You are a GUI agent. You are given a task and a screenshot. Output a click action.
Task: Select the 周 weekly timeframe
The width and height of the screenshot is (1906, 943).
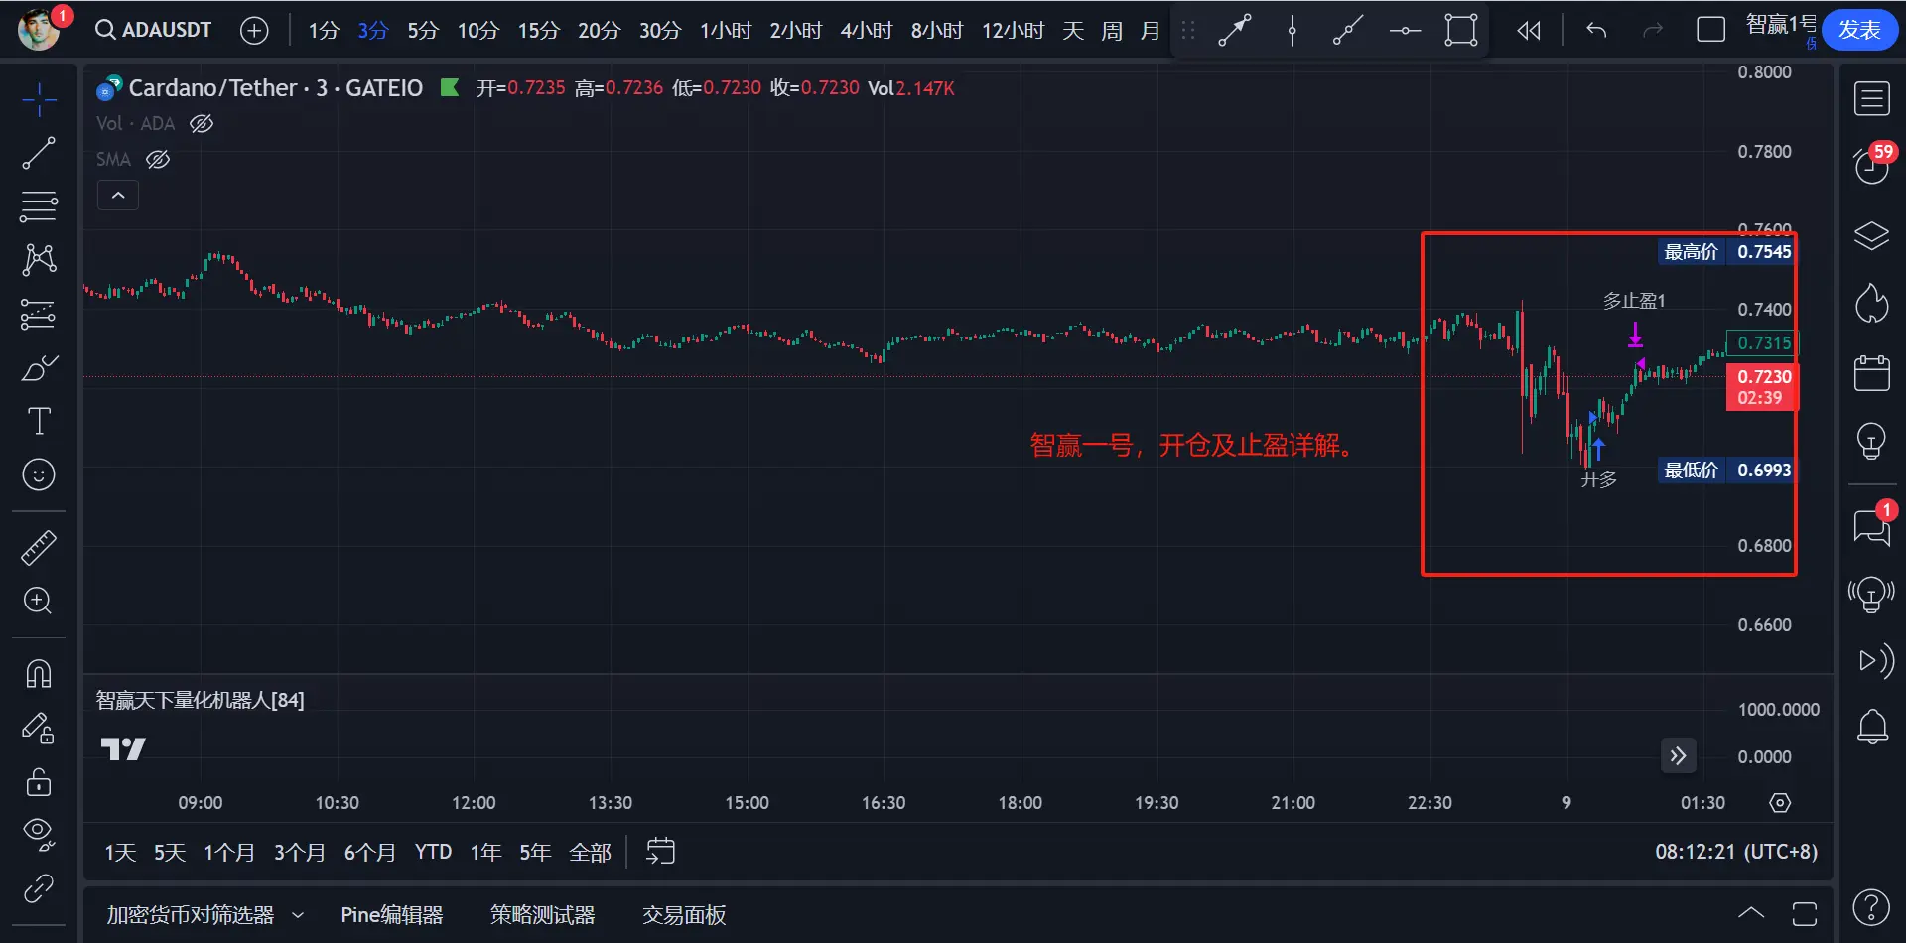(1112, 30)
